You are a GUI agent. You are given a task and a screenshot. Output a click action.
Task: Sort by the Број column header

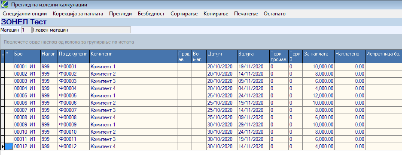pyautogui.click(x=27, y=57)
